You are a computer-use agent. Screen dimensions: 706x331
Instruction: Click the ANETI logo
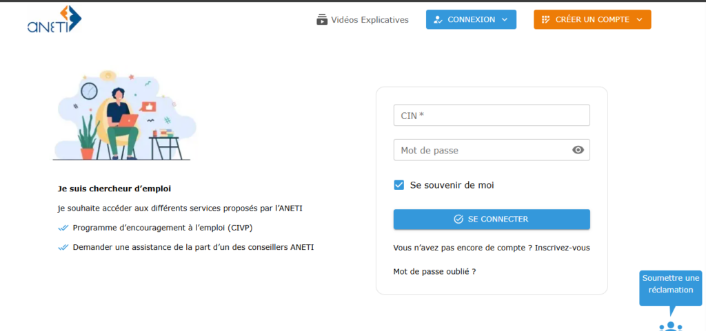tap(54, 19)
